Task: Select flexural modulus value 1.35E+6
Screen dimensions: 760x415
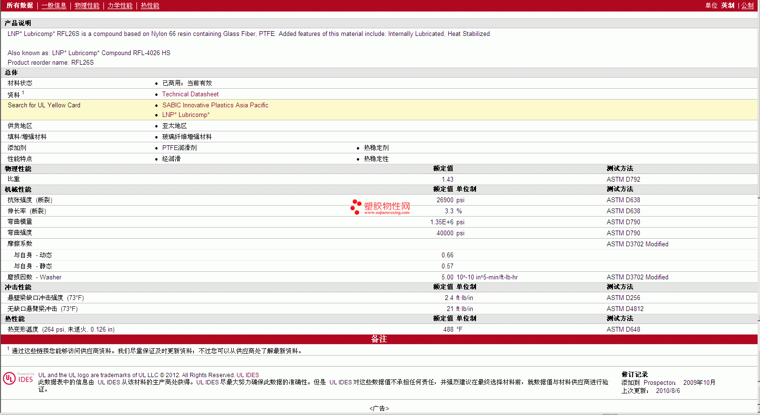Action: [442, 222]
